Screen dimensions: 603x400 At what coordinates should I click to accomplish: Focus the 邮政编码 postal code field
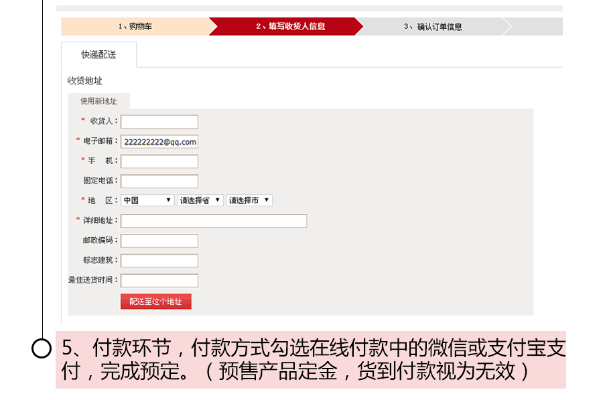point(159,241)
